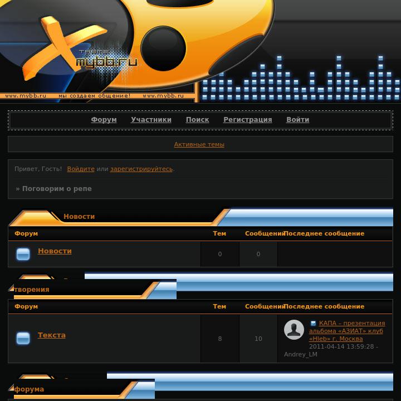
Task: Select the topics count 8 in the Текста row
Action: [220, 339]
